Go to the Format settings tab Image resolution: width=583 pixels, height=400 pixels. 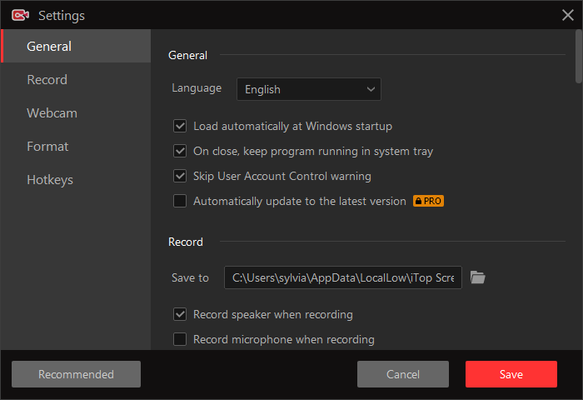click(x=47, y=147)
